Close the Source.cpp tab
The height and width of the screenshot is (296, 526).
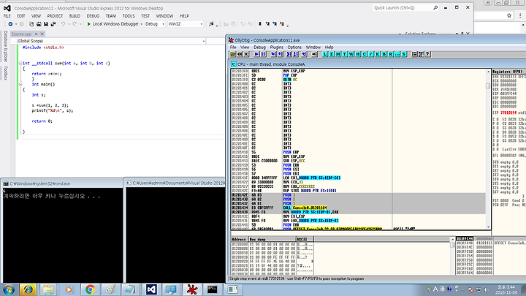(x=42, y=34)
